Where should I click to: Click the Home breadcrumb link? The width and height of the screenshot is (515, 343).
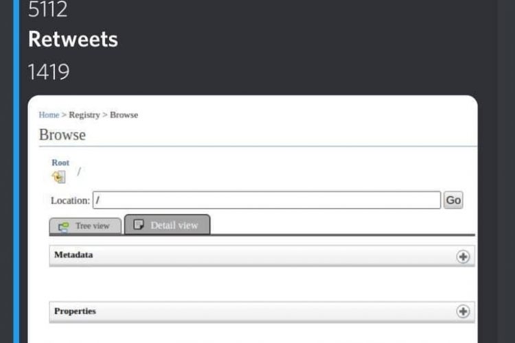pyautogui.click(x=49, y=115)
